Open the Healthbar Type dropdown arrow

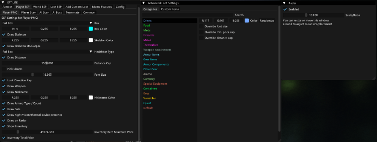(x=91, y=52)
